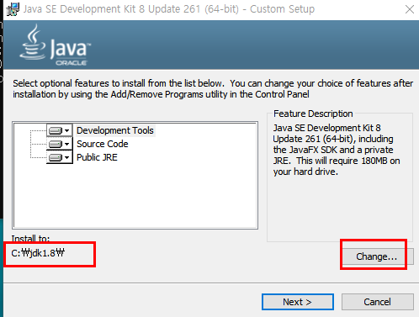Click the Install to: label
Screen dimensions: 419x317
pyautogui.click(x=30, y=239)
